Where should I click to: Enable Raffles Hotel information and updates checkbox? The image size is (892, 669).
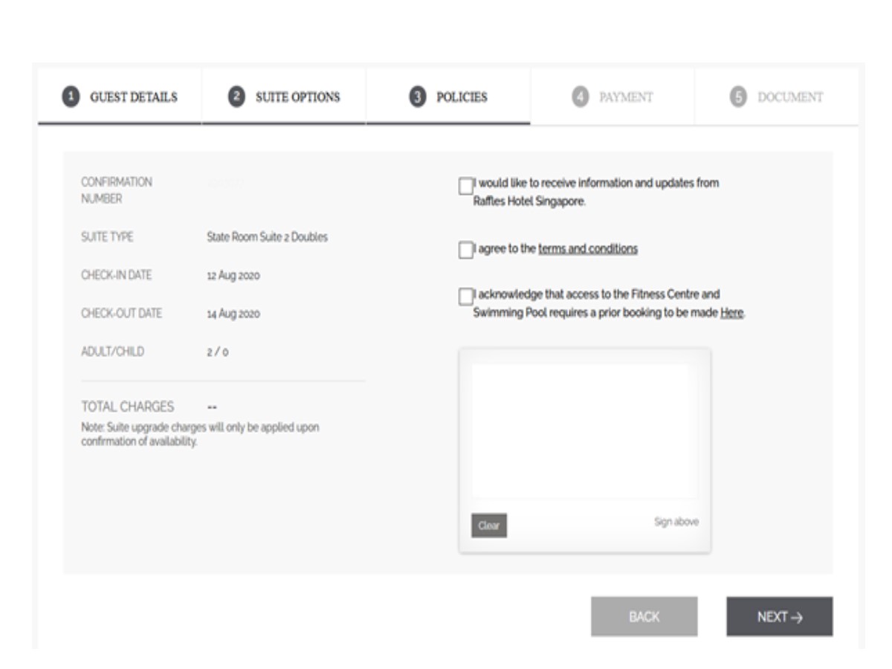point(466,187)
